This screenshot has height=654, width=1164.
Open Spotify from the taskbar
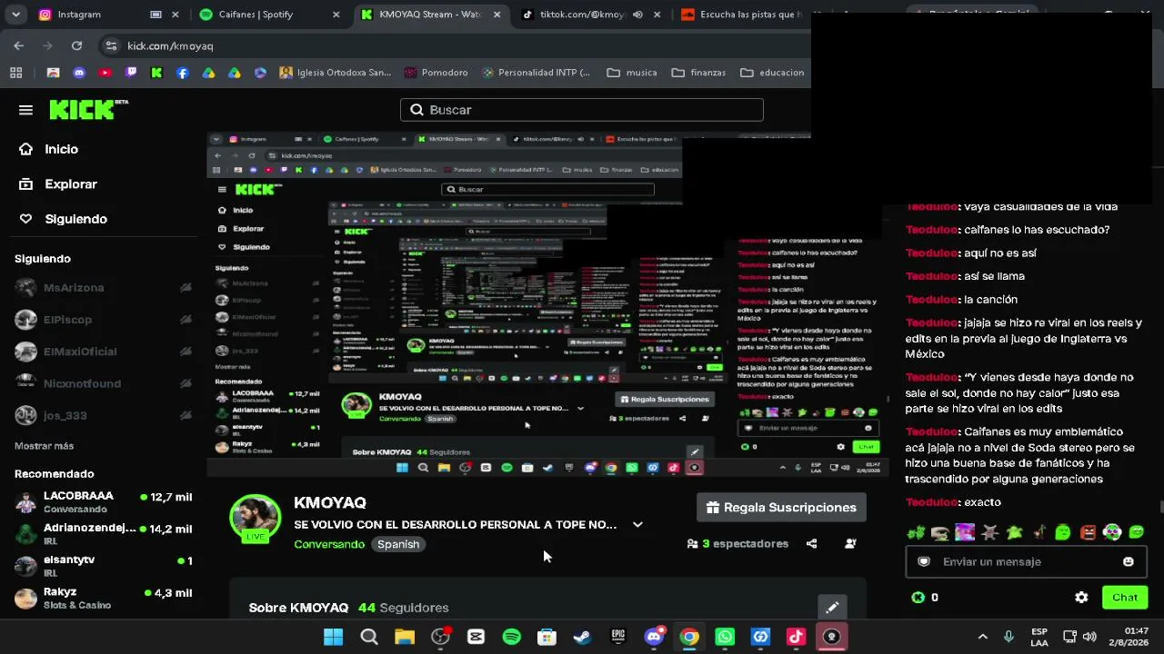click(x=511, y=637)
